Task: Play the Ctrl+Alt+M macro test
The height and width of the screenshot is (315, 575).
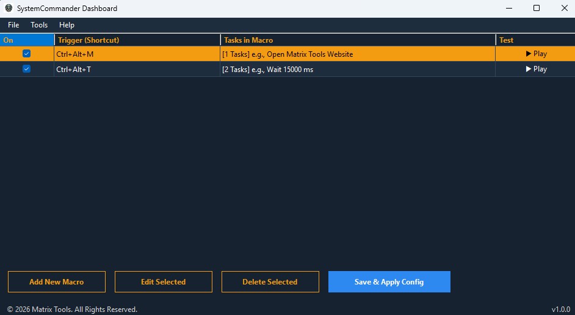Action: click(x=536, y=54)
